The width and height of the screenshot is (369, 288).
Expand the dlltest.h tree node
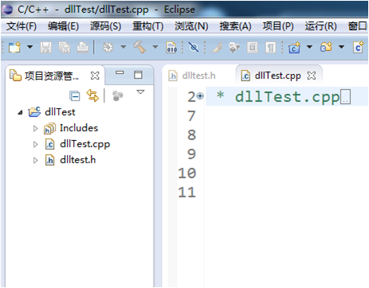tap(35, 160)
